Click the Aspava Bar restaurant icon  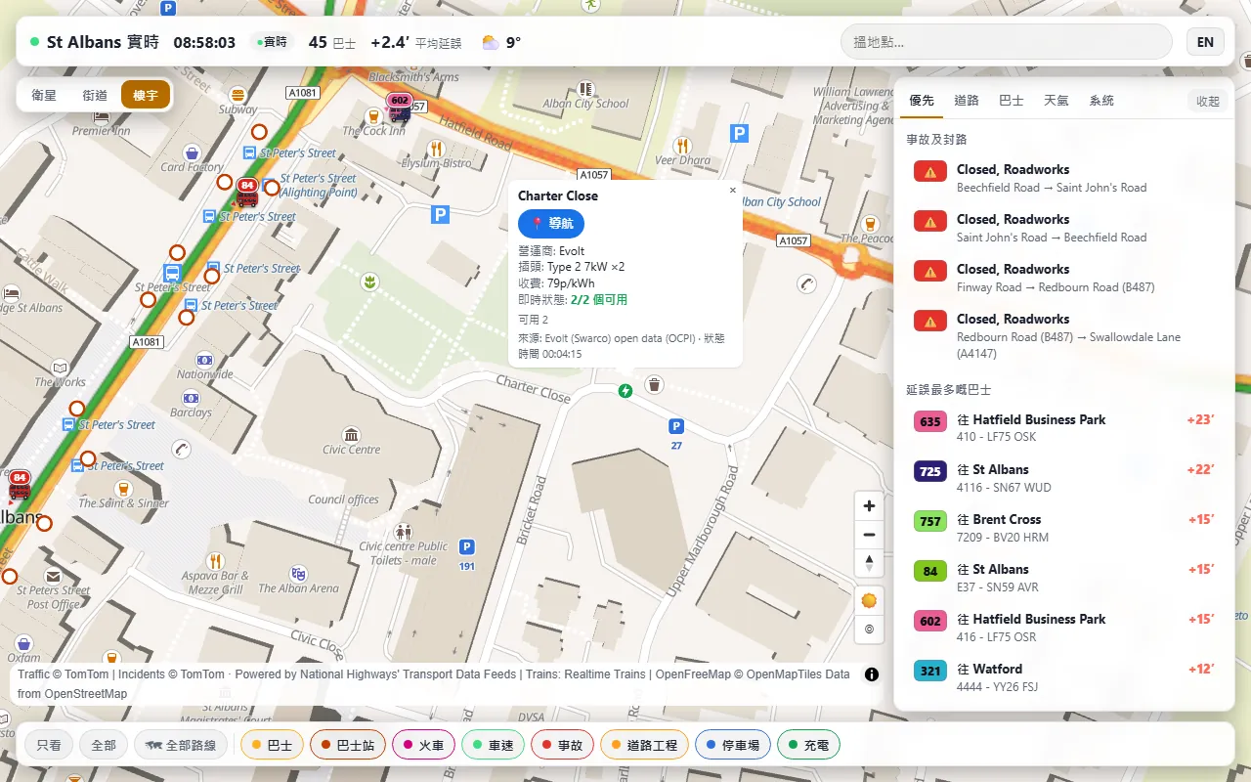point(215,560)
